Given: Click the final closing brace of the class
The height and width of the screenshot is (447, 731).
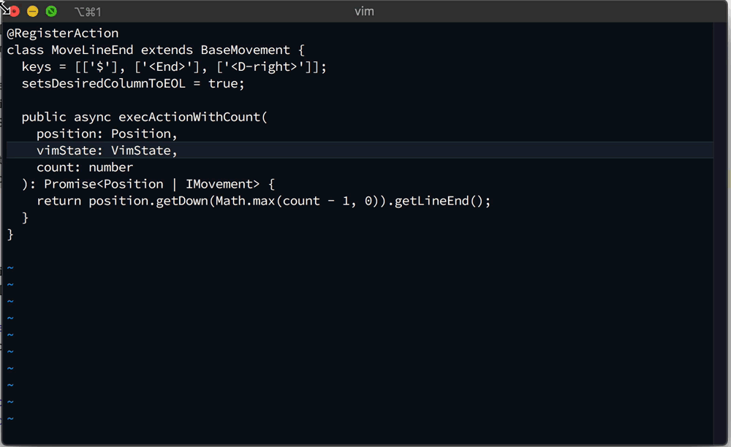Looking at the screenshot, I should coord(10,234).
